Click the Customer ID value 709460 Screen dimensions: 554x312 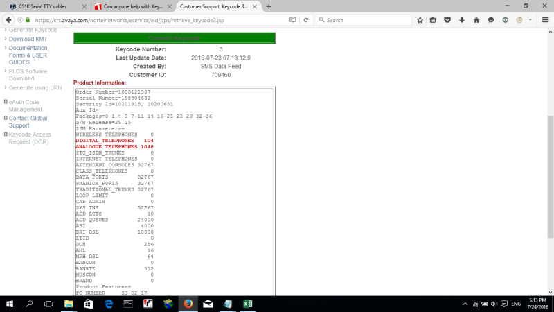click(x=221, y=75)
